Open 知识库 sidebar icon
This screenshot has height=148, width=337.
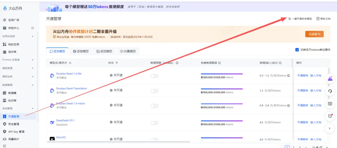click(4, 100)
